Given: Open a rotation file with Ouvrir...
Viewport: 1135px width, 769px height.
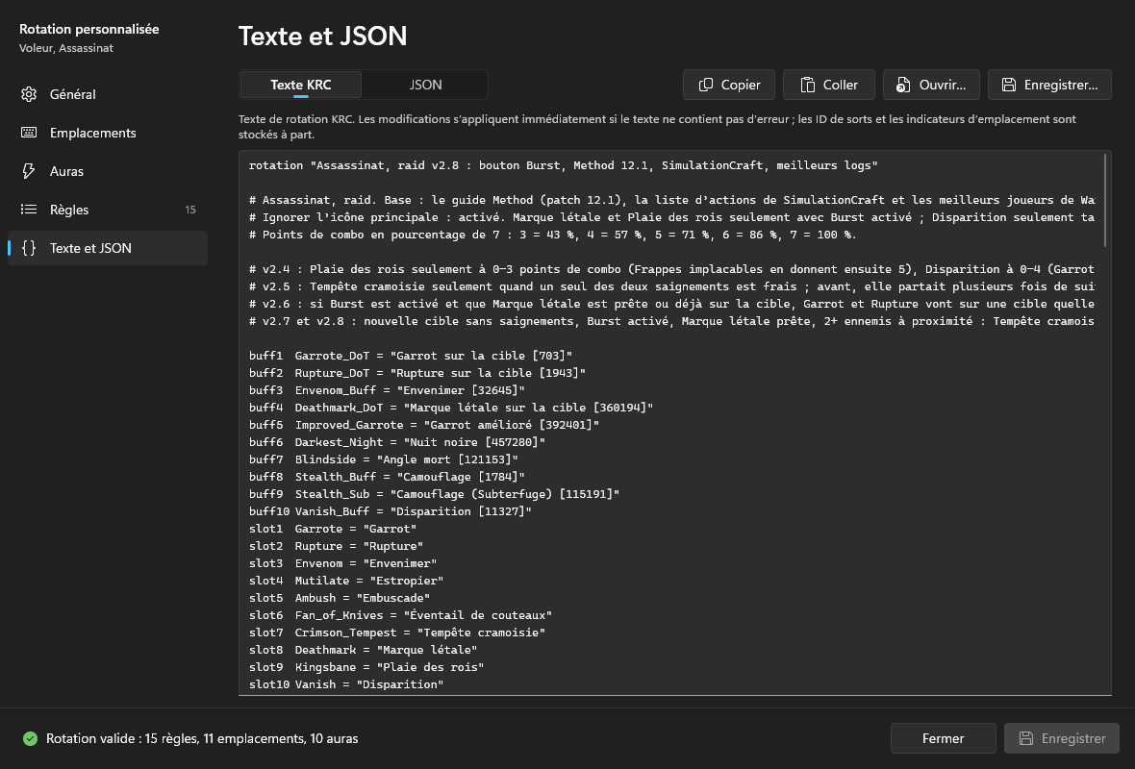Looking at the screenshot, I should pyautogui.click(x=931, y=85).
